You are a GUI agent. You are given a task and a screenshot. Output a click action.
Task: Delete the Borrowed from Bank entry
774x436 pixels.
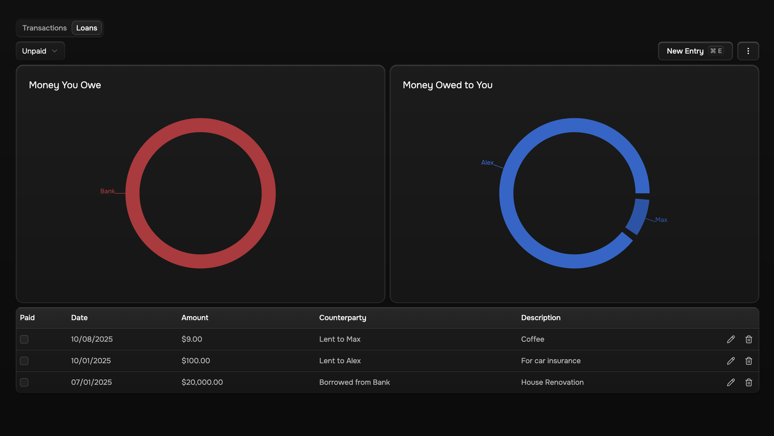pos(749,382)
